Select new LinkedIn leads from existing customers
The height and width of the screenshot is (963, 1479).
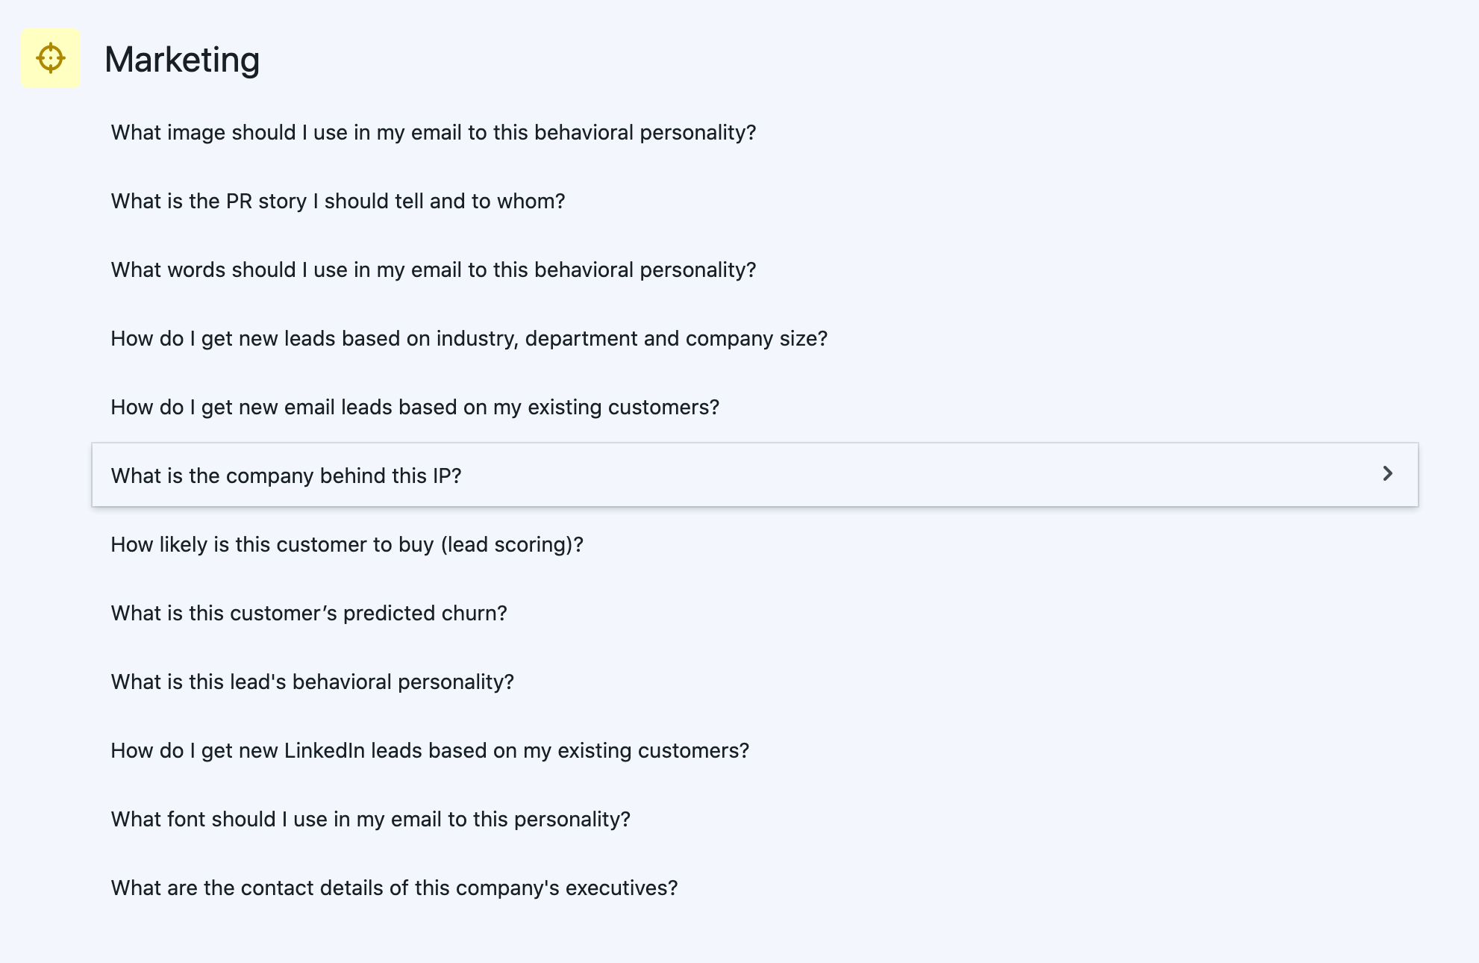click(430, 751)
